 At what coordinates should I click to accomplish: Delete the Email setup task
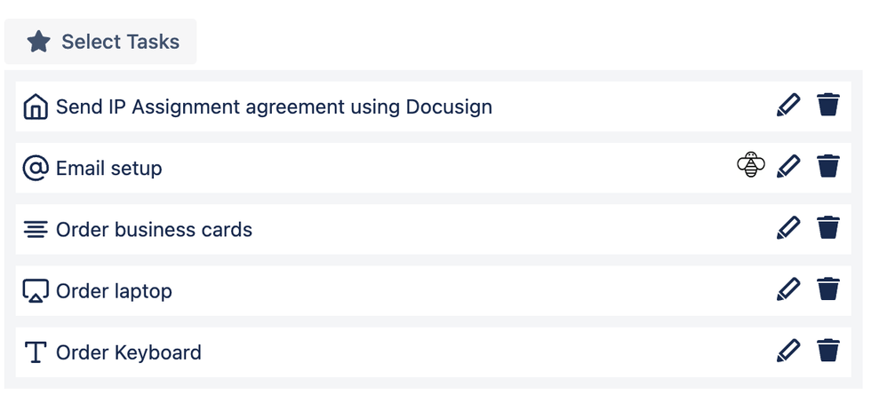[x=828, y=167]
